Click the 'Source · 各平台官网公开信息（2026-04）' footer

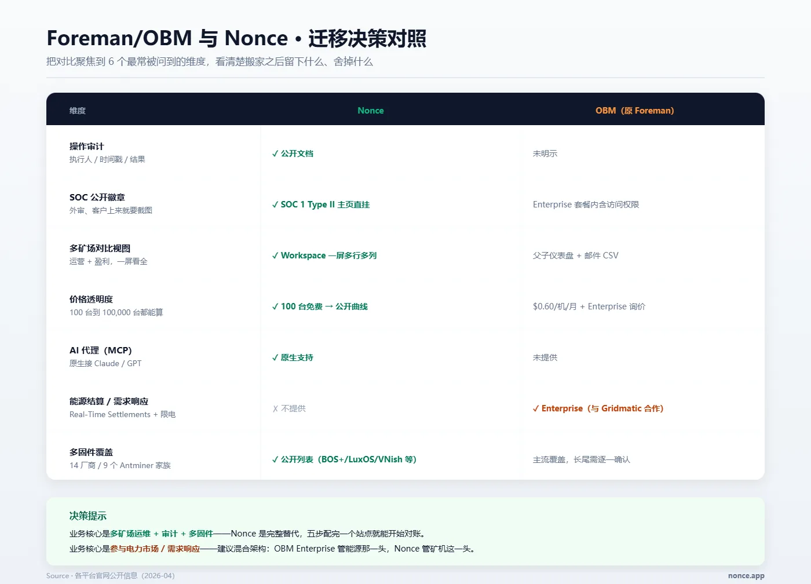coord(111,576)
